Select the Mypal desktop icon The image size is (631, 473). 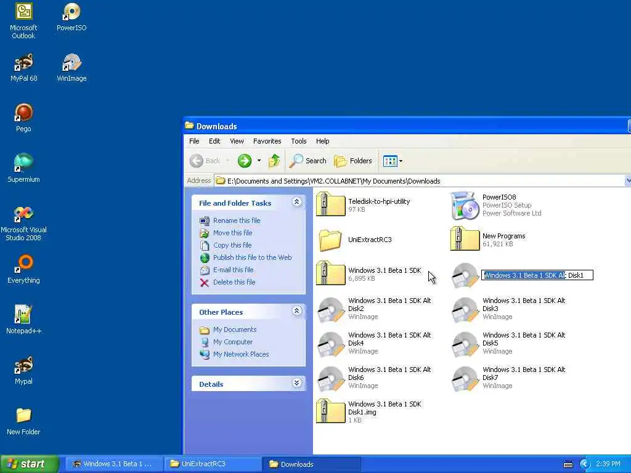[23, 370]
